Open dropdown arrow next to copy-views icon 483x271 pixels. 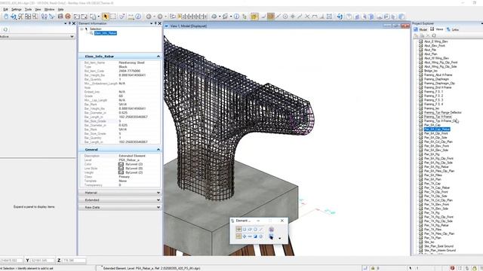point(99,17)
